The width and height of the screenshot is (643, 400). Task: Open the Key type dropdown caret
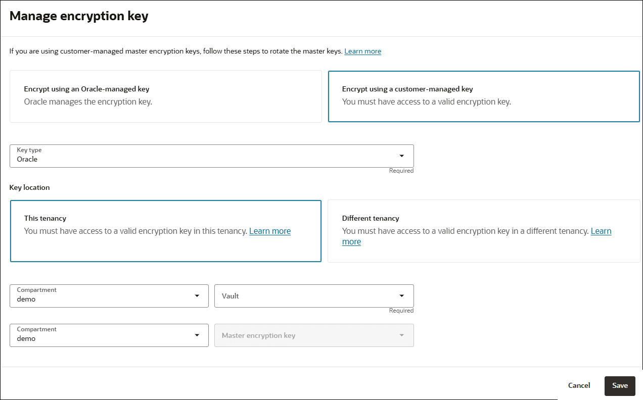coord(402,156)
